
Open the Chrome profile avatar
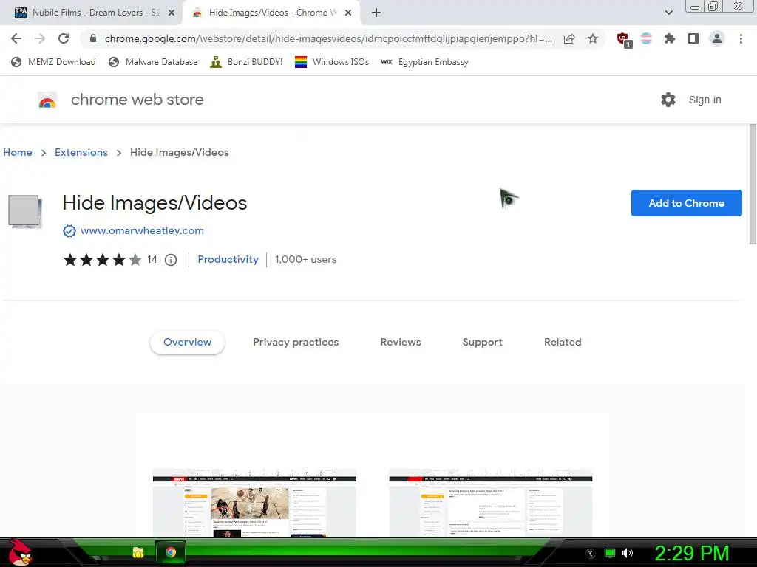tap(717, 38)
